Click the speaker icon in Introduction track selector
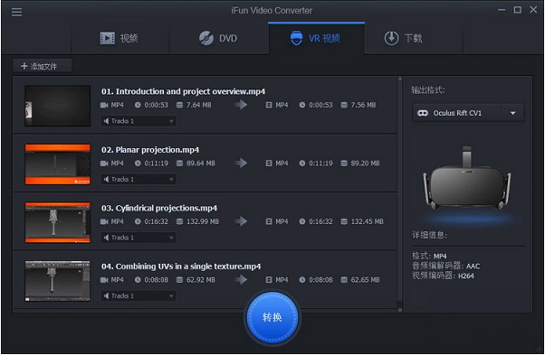Image resolution: width=545 pixels, height=355 pixels. (106, 121)
